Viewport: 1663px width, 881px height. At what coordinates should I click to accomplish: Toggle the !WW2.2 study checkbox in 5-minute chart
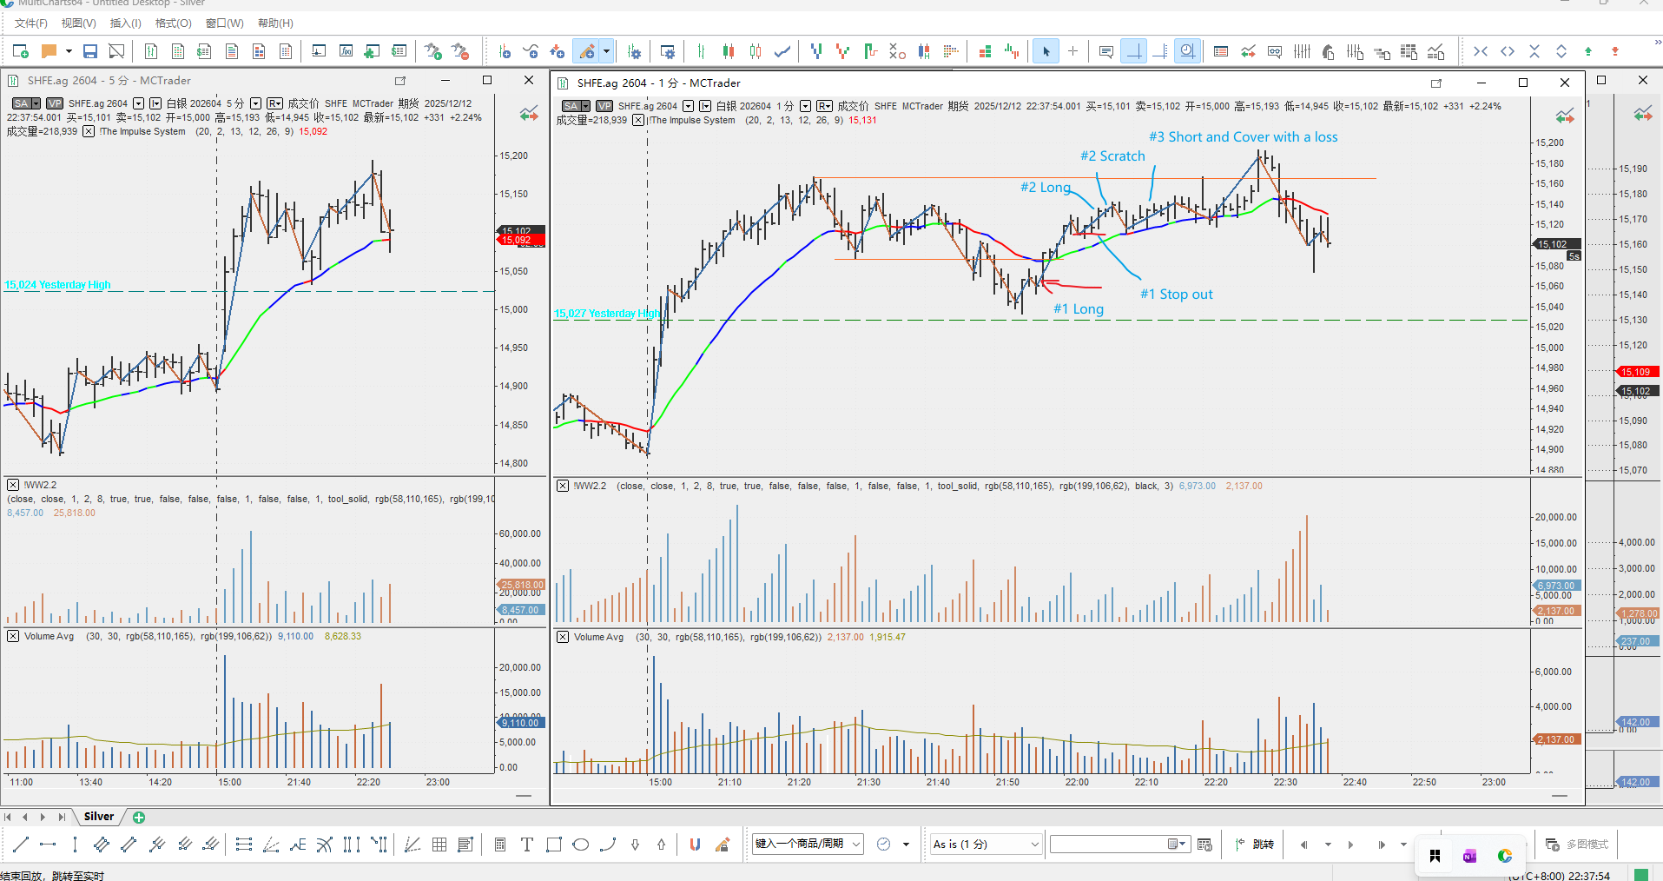[13, 485]
